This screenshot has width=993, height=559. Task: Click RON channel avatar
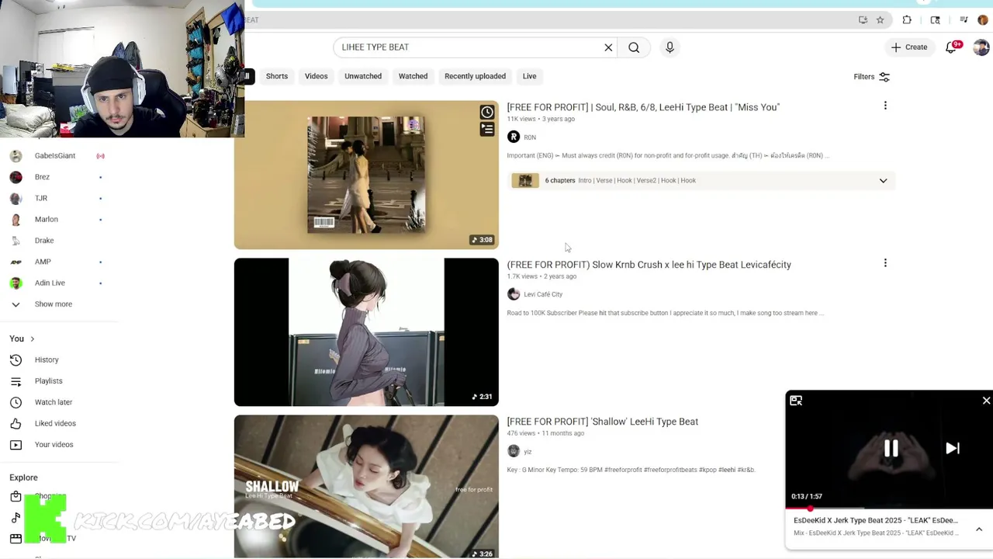514,137
